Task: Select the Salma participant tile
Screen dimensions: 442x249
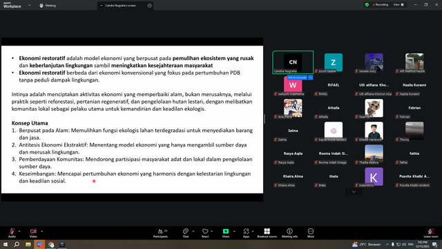Action: [x=293, y=131]
